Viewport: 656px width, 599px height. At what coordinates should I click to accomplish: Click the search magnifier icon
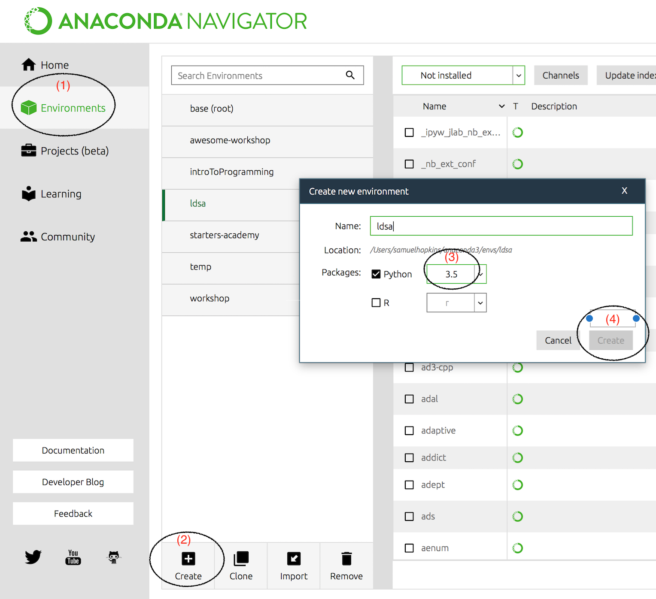point(350,75)
